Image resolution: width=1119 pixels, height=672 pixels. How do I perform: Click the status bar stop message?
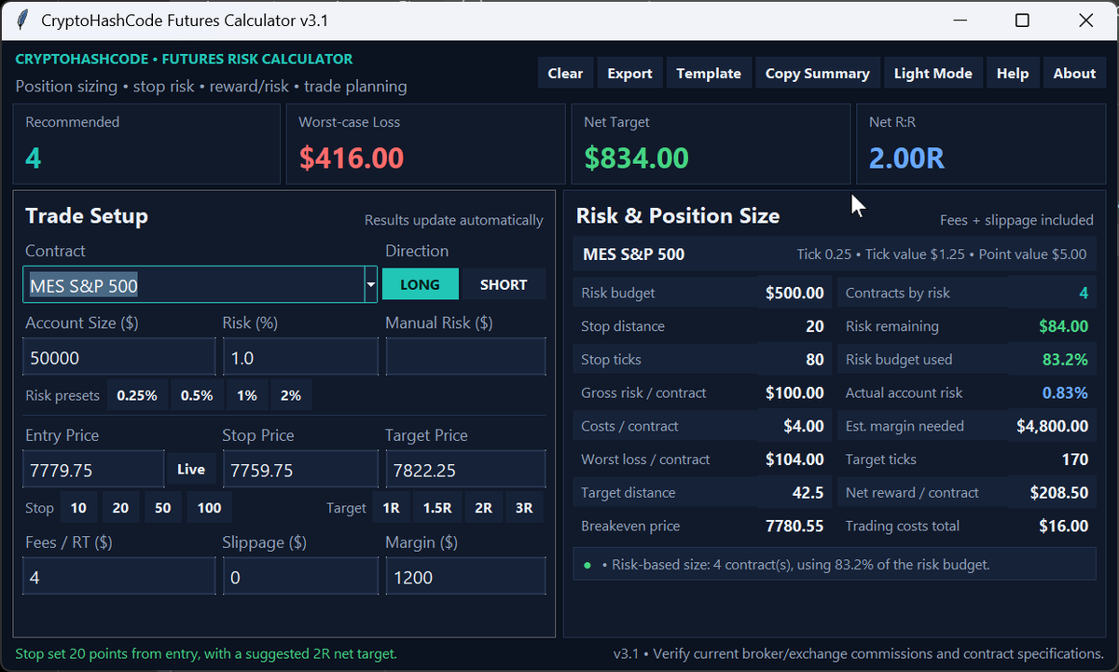[206, 653]
